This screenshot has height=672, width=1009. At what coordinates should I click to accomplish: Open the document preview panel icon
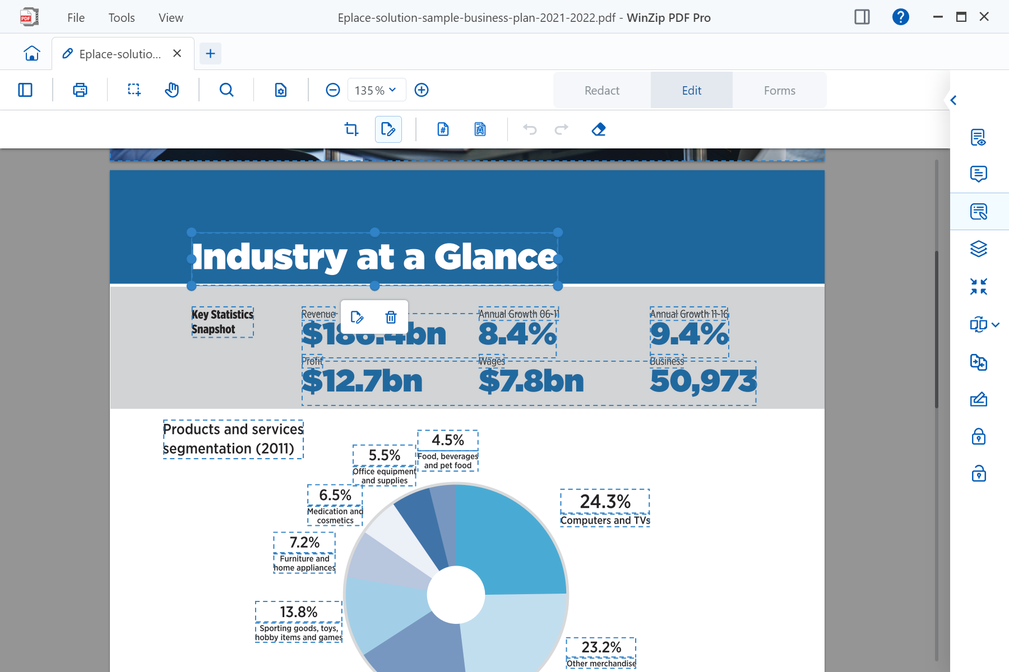pyautogui.click(x=978, y=137)
